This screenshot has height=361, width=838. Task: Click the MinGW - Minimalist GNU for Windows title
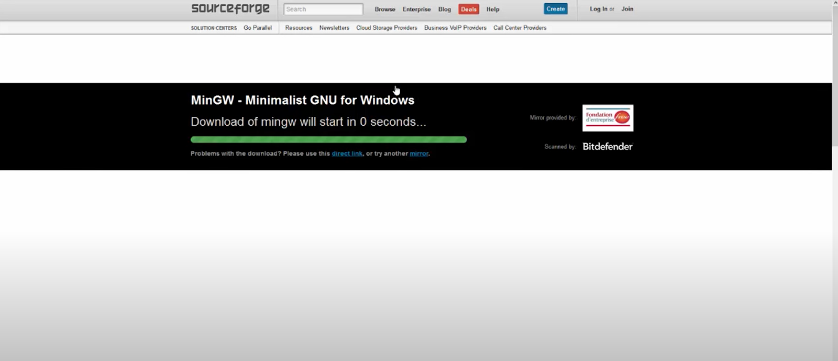(302, 100)
